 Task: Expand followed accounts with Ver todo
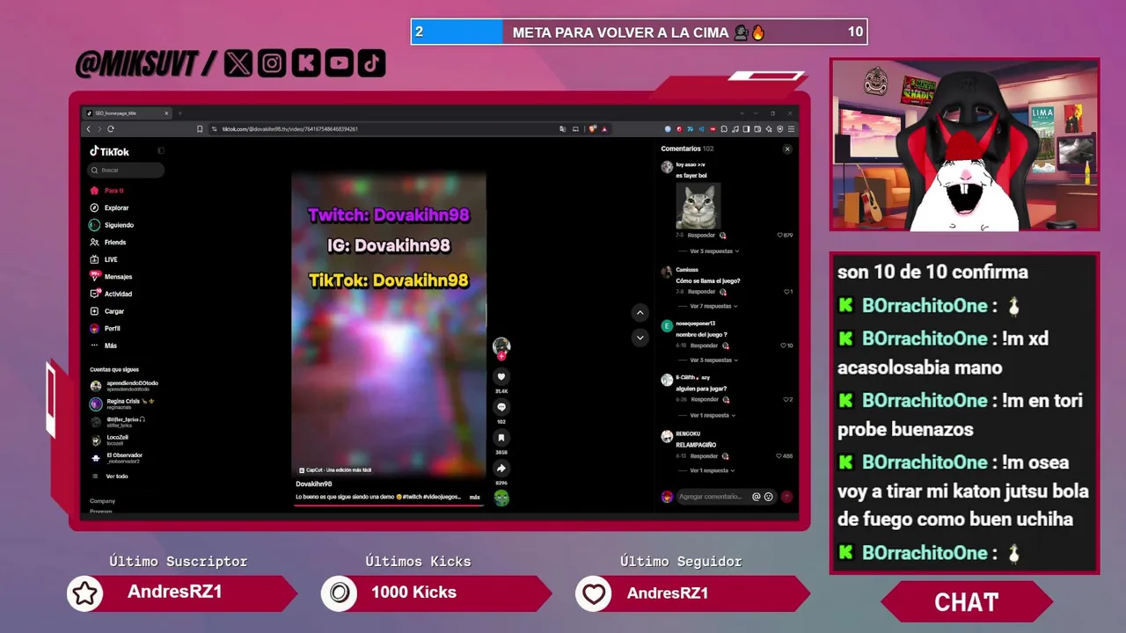pyautogui.click(x=109, y=477)
